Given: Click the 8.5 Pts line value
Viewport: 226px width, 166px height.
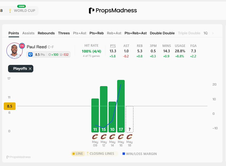Looking at the screenshot, I should (40, 55).
